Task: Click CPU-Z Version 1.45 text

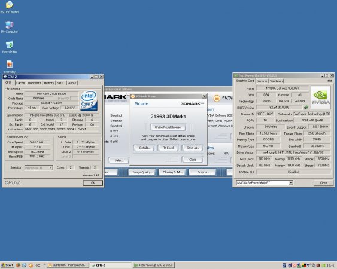Action: pyautogui.click(x=91, y=175)
